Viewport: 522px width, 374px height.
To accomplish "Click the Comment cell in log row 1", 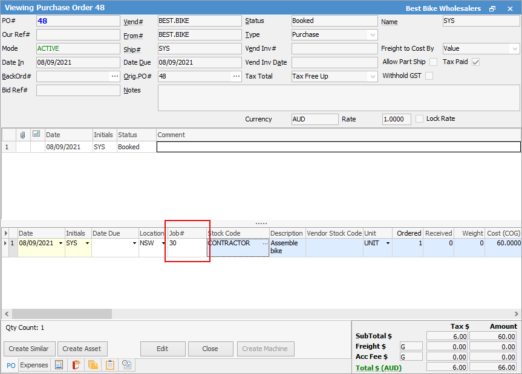I will [x=338, y=147].
